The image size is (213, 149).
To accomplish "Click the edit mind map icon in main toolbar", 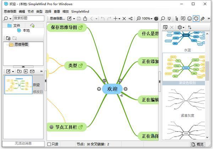I will (70, 18).
